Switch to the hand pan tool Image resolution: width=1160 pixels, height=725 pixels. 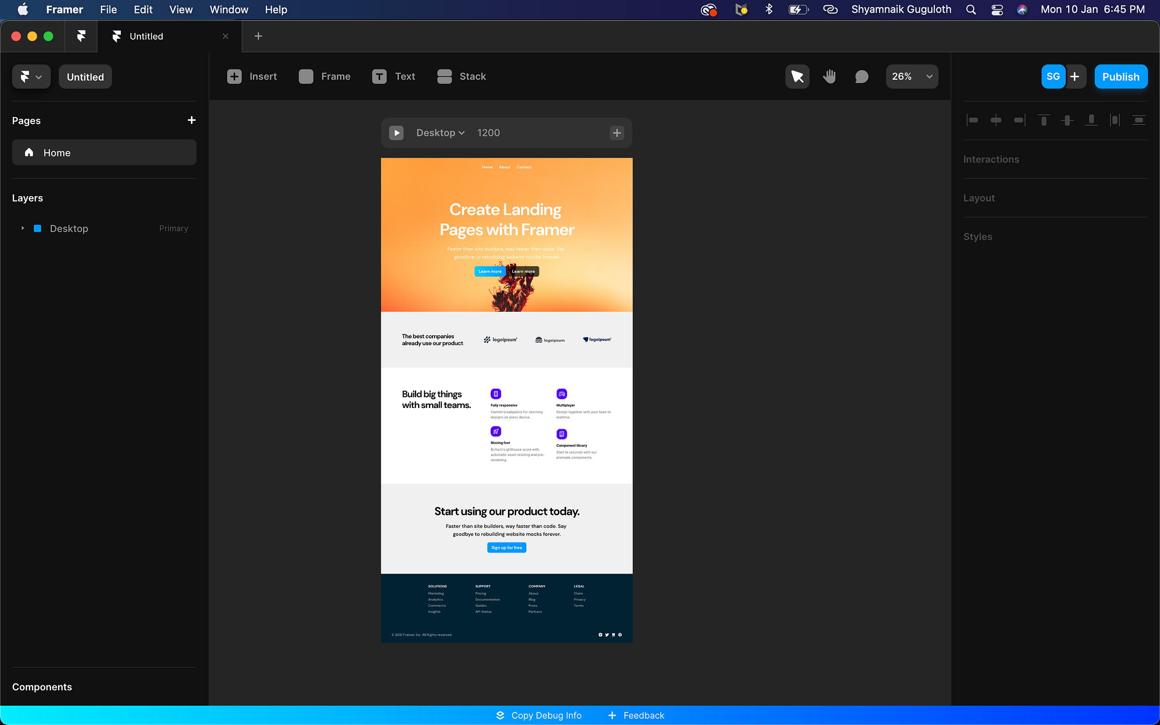point(829,76)
